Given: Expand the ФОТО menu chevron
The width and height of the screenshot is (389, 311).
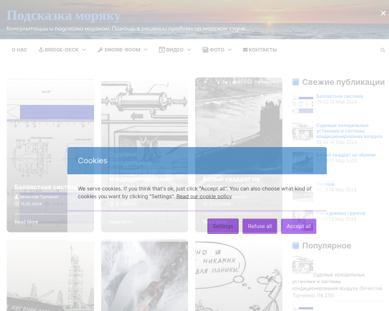Looking at the screenshot, I should pos(230,50).
